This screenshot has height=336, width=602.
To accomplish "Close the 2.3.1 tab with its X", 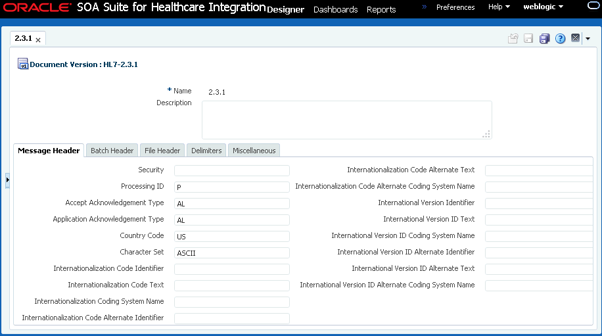I will [x=38, y=40].
